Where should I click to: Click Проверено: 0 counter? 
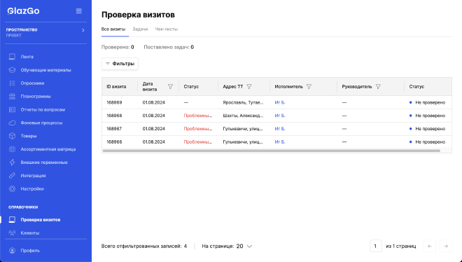pos(118,47)
